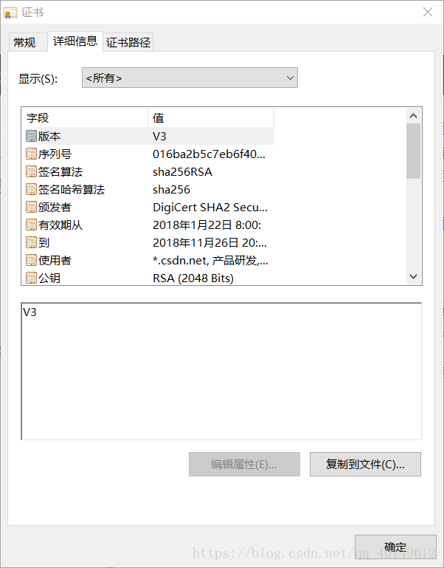Click the 签名算法 field icon
This screenshot has height=568, width=444.
click(32, 171)
